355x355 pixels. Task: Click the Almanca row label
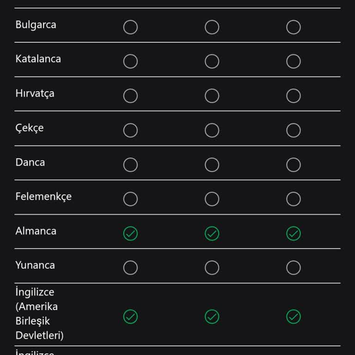(x=36, y=231)
